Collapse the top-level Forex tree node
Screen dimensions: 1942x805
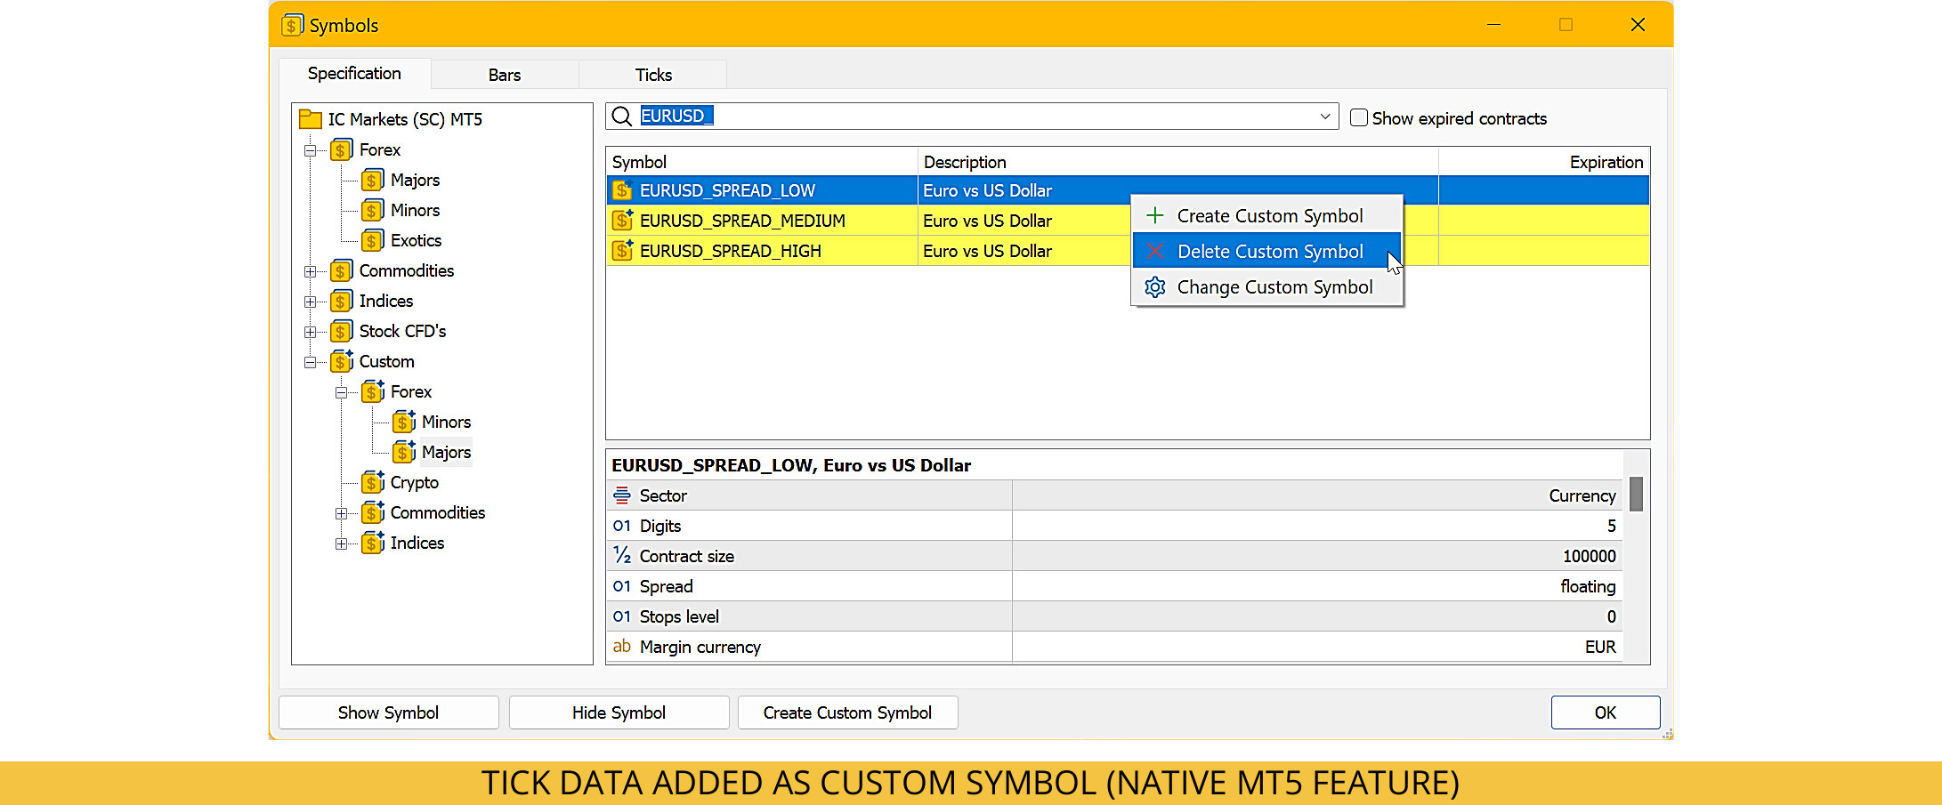point(310,150)
